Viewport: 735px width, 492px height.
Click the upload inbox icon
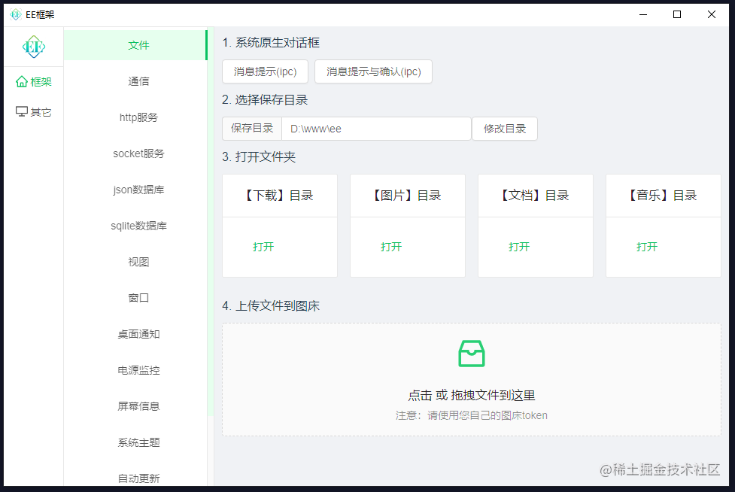[471, 354]
